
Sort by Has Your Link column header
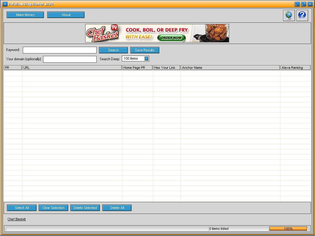point(167,68)
